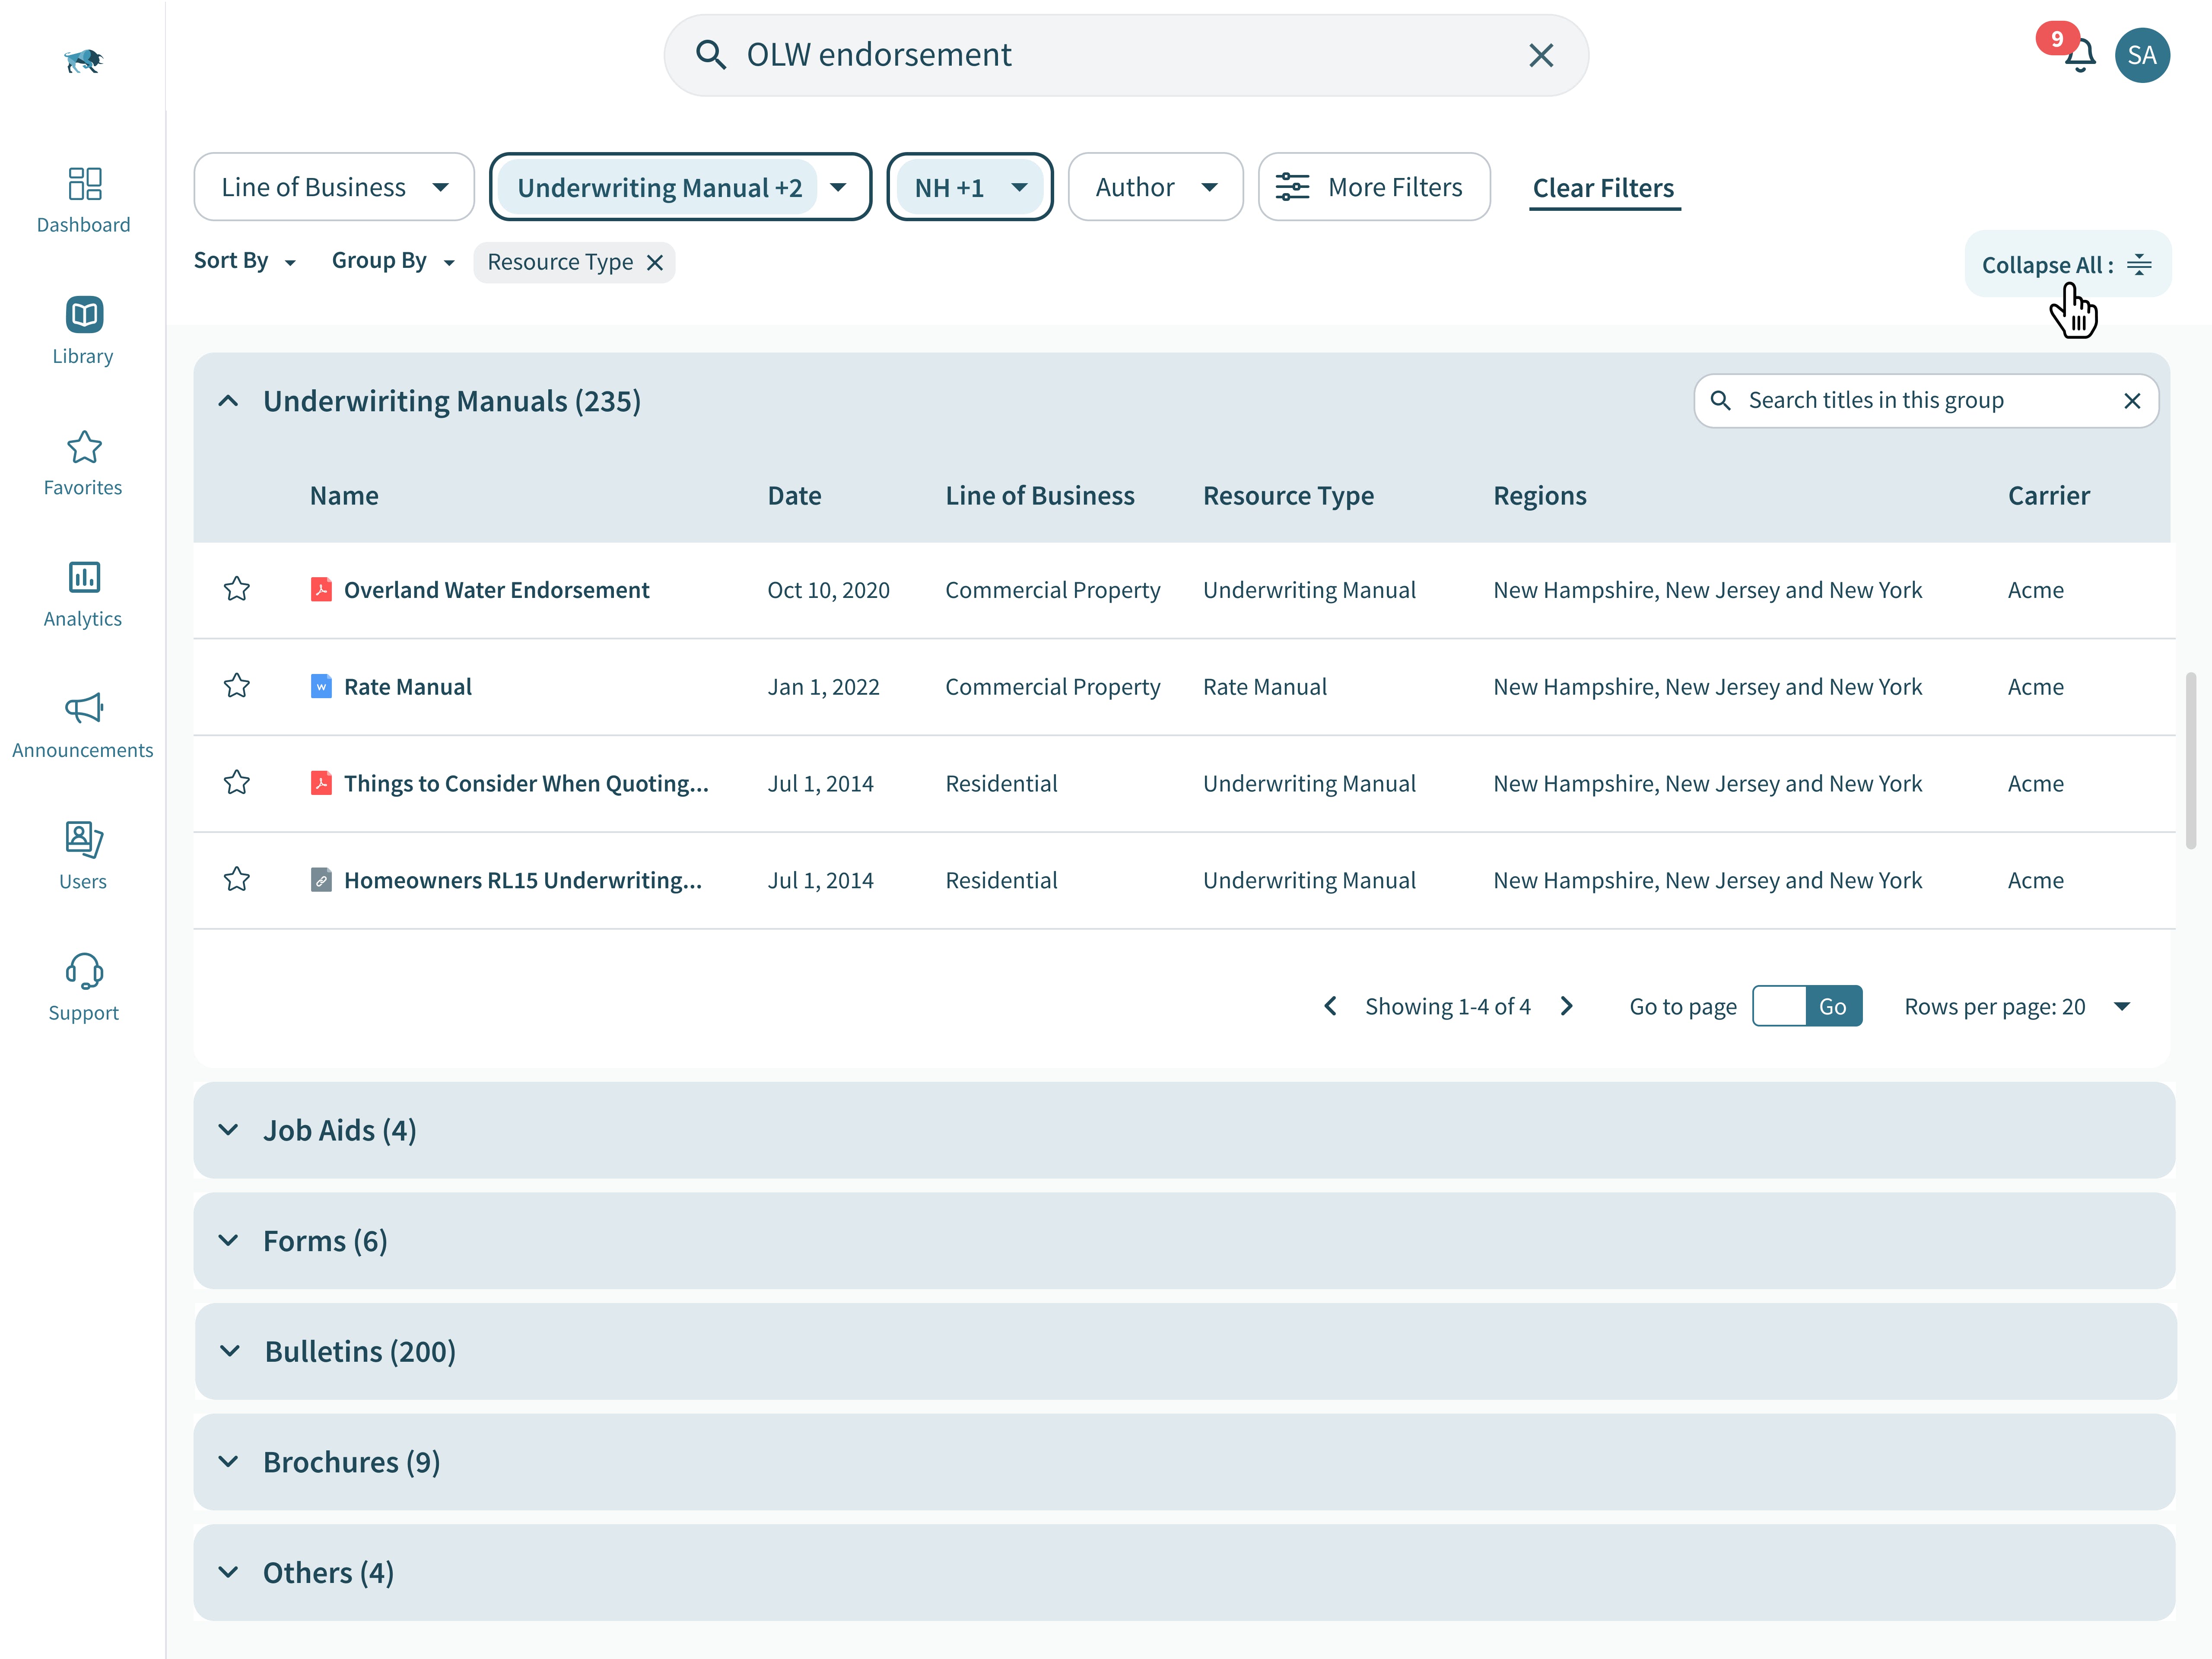This screenshot has width=2212, height=1659.
Task: Click the magnifier icon in main search
Action: pyautogui.click(x=711, y=55)
